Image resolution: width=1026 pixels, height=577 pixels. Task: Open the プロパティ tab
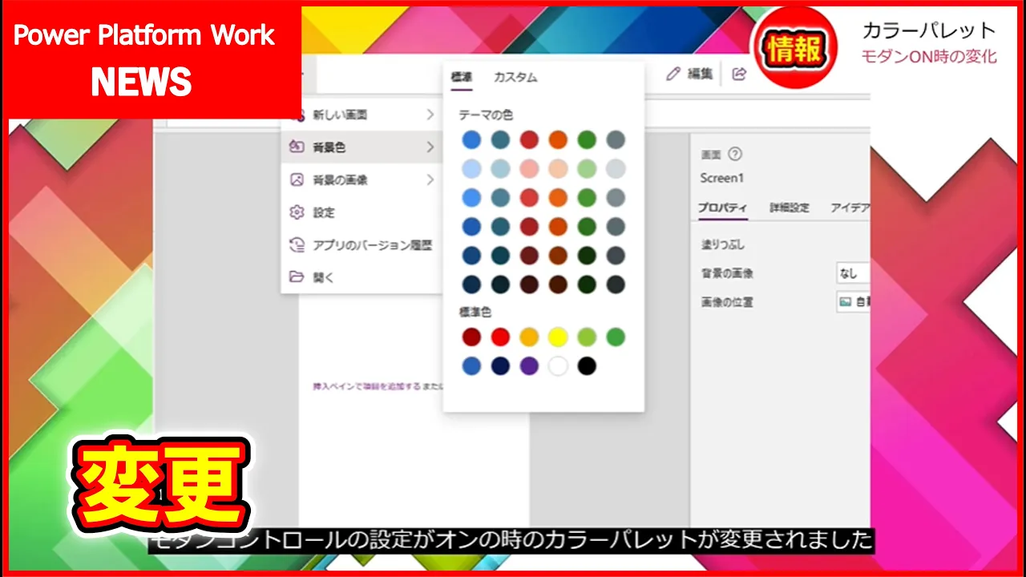click(722, 208)
